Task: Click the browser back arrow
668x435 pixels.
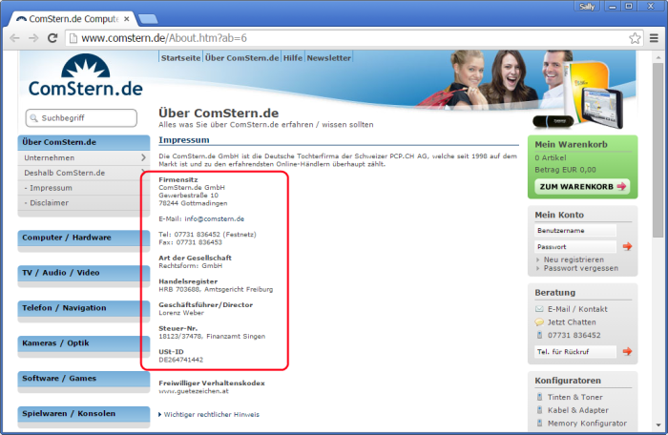Action: point(14,38)
